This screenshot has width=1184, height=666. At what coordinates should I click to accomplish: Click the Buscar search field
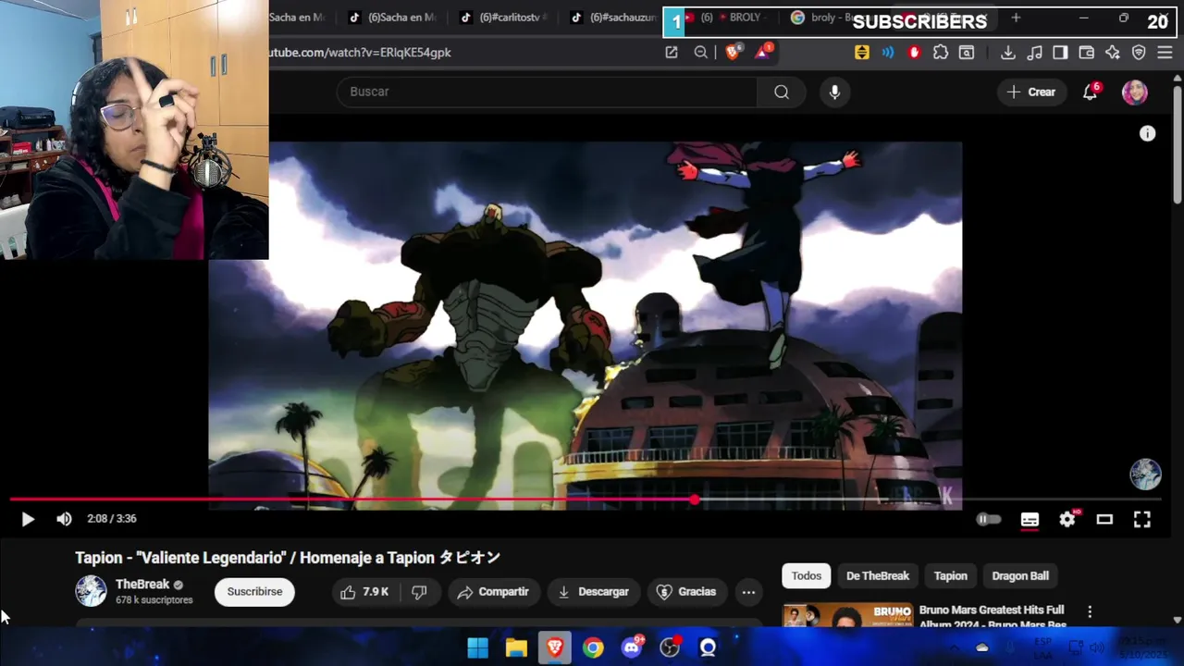547,92
